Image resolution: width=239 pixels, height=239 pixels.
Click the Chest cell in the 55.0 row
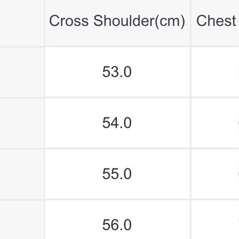[x=215, y=174]
